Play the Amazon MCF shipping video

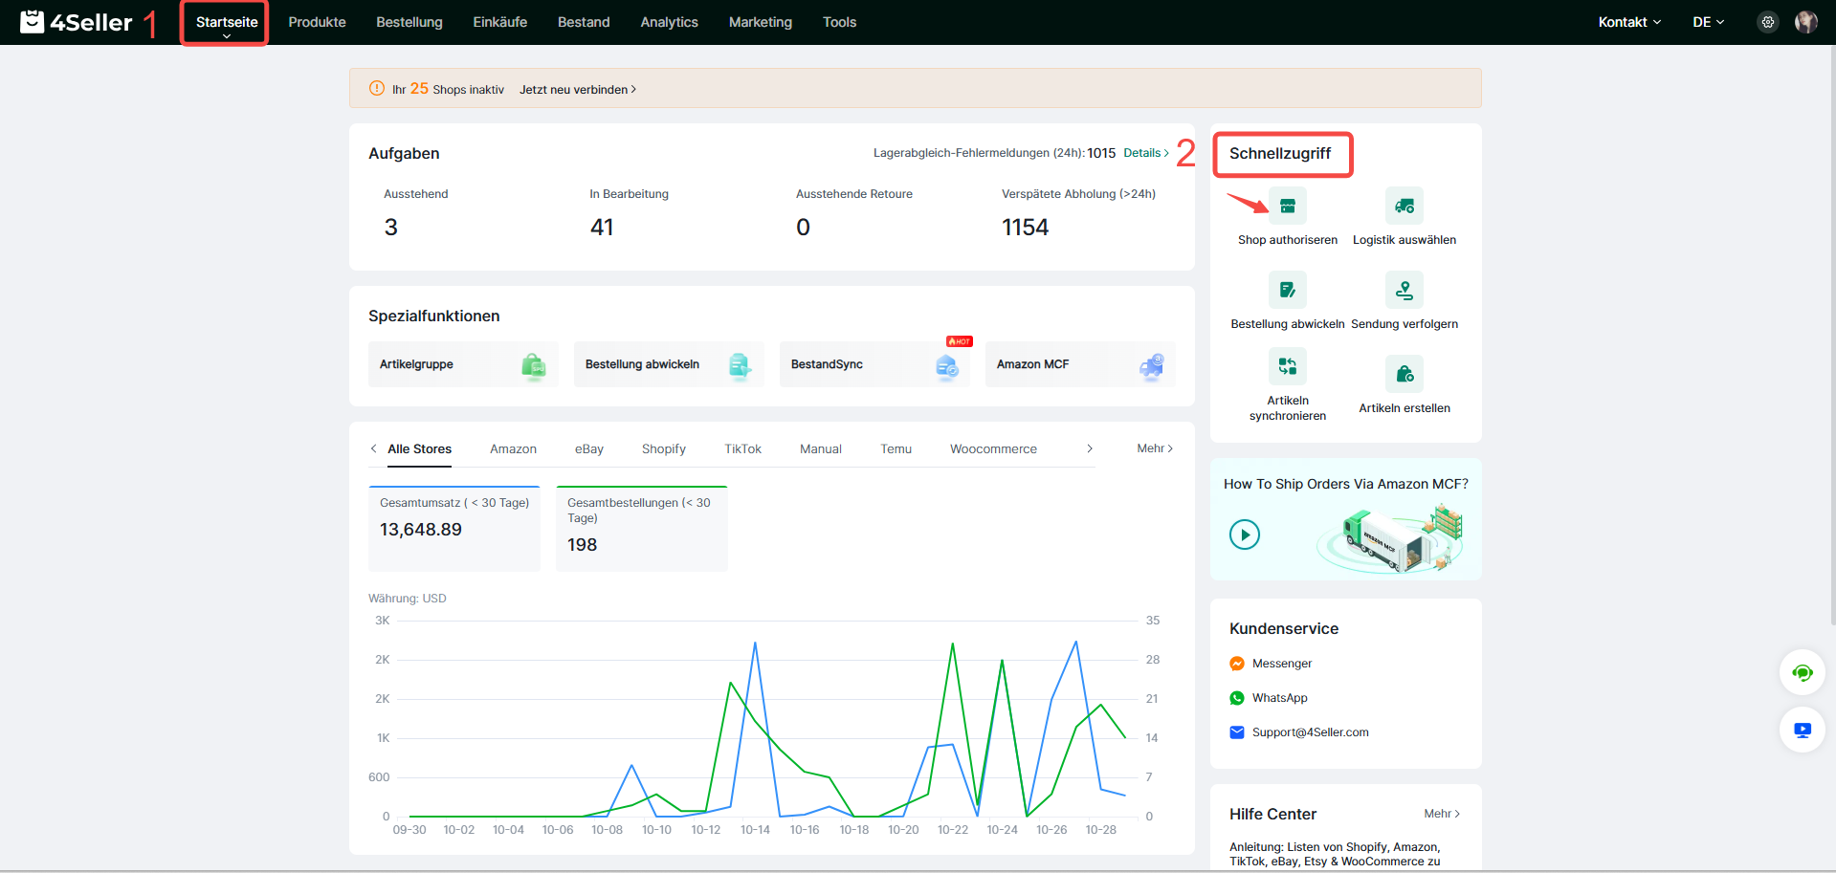(x=1244, y=535)
